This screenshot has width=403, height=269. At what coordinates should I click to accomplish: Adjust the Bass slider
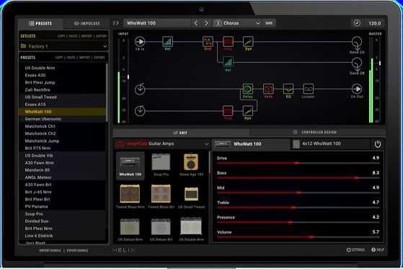pyautogui.click(x=298, y=178)
